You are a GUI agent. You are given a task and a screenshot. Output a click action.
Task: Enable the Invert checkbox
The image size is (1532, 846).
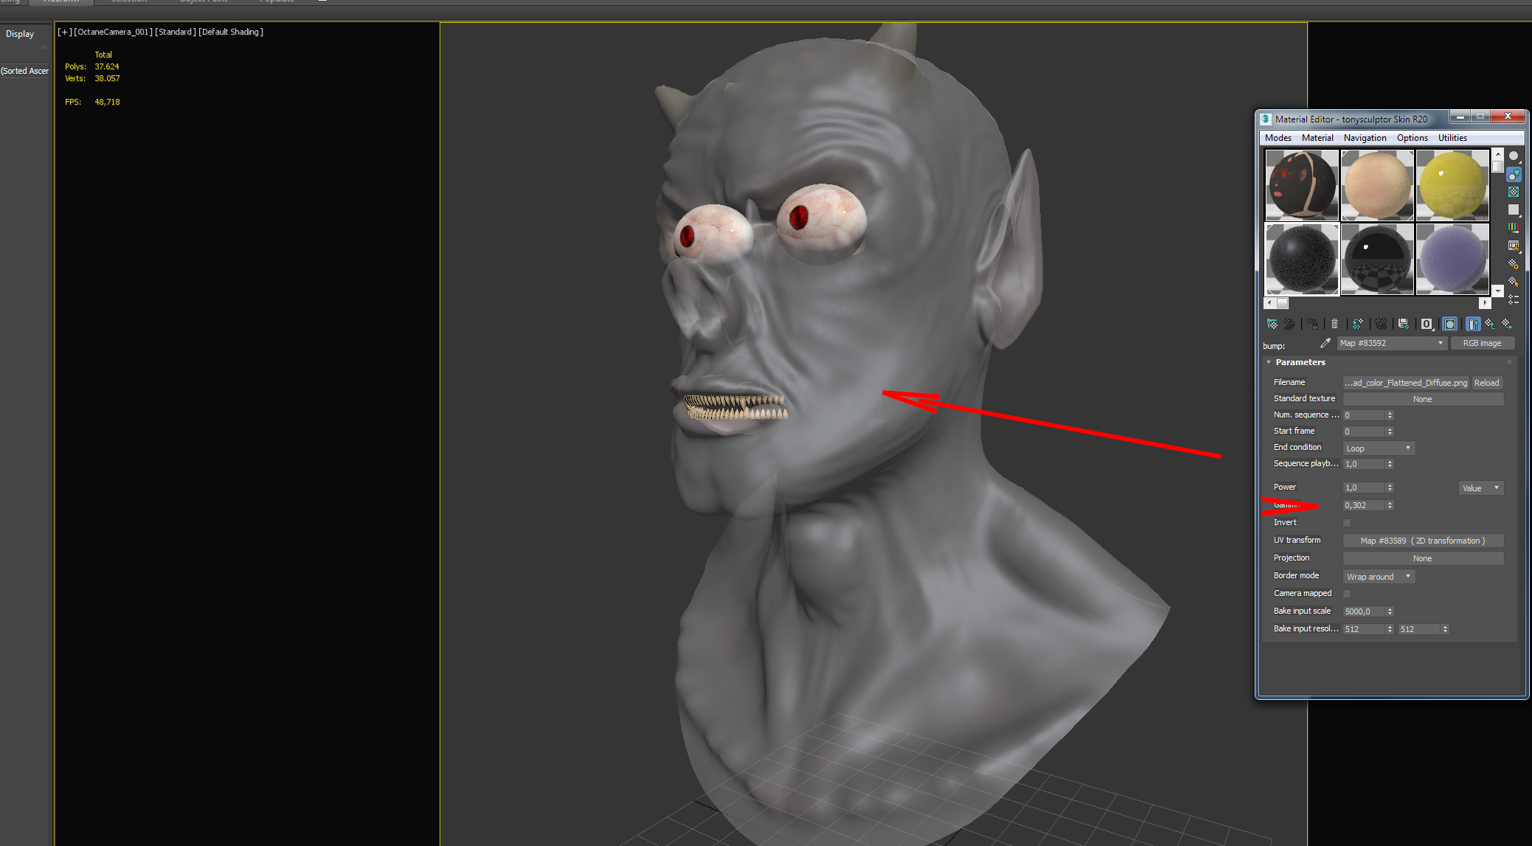click(x=1347, y=523)
